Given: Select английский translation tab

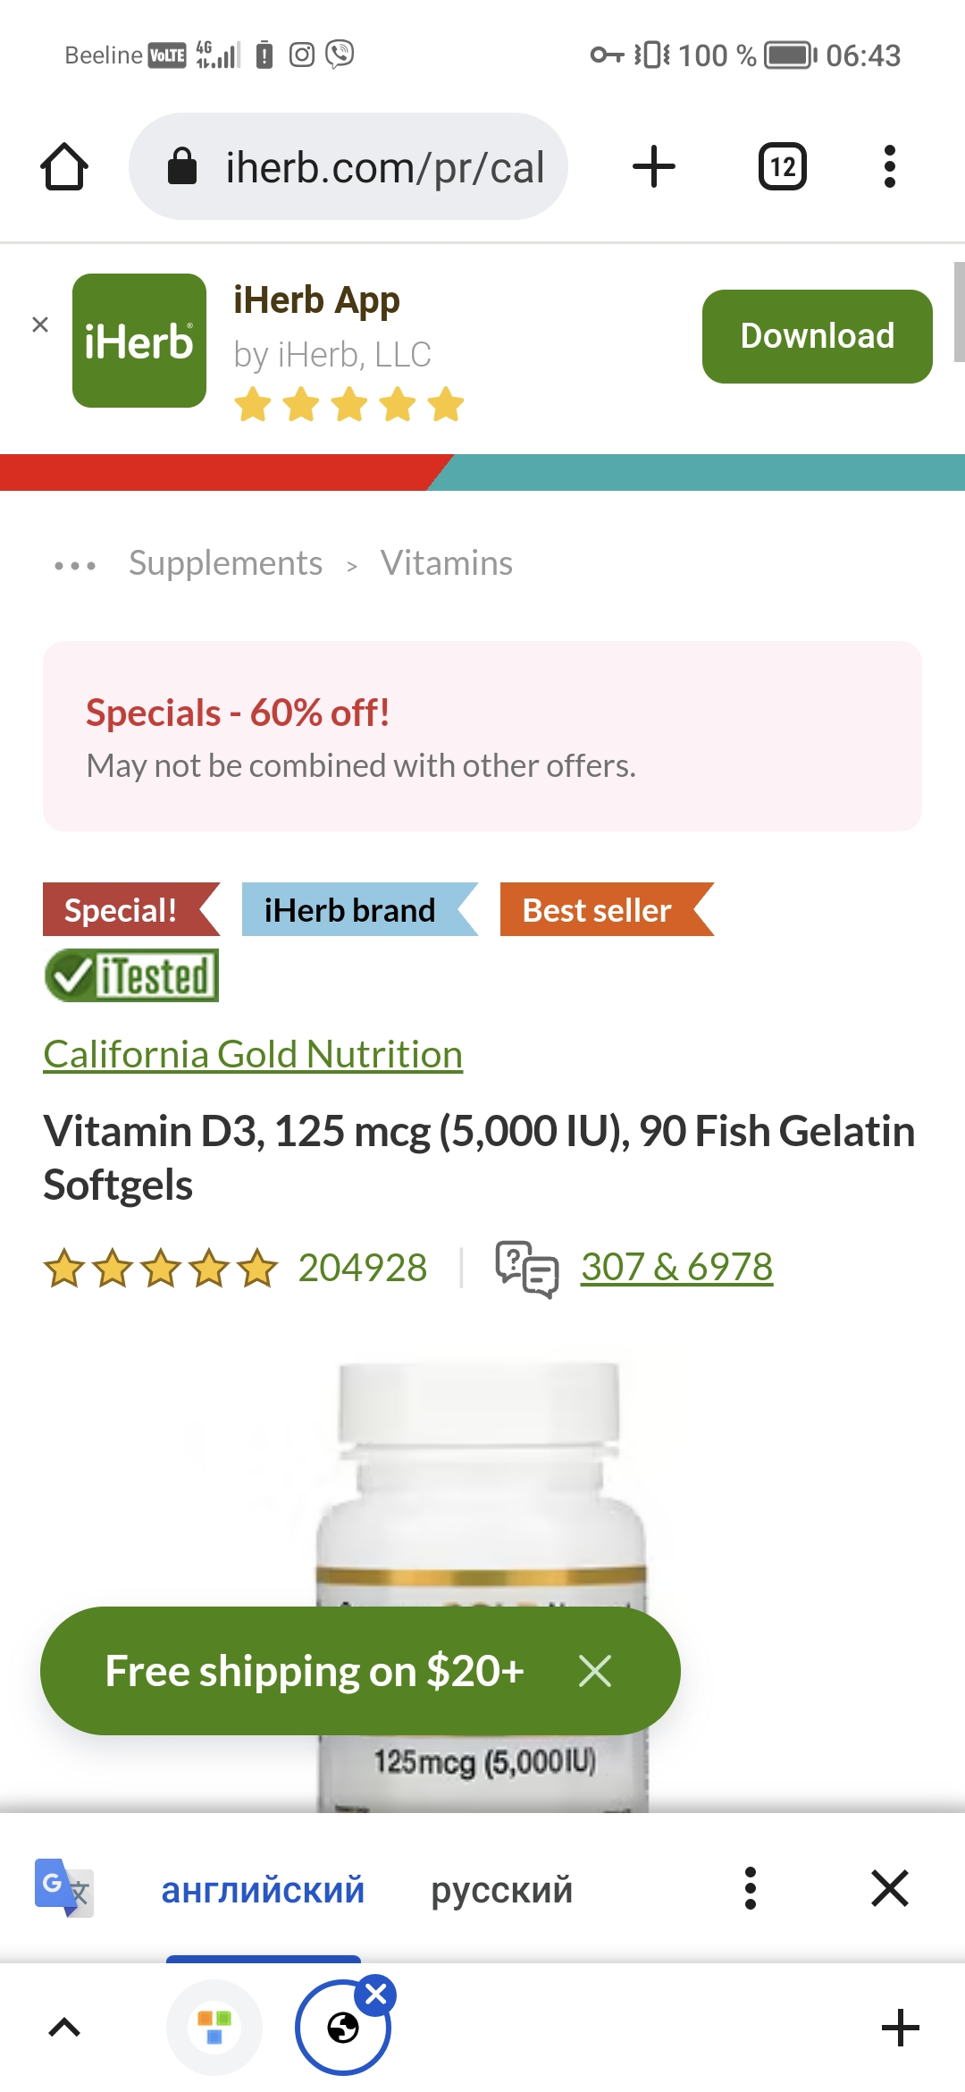Looking at the screenshot, I should 263,1889.
